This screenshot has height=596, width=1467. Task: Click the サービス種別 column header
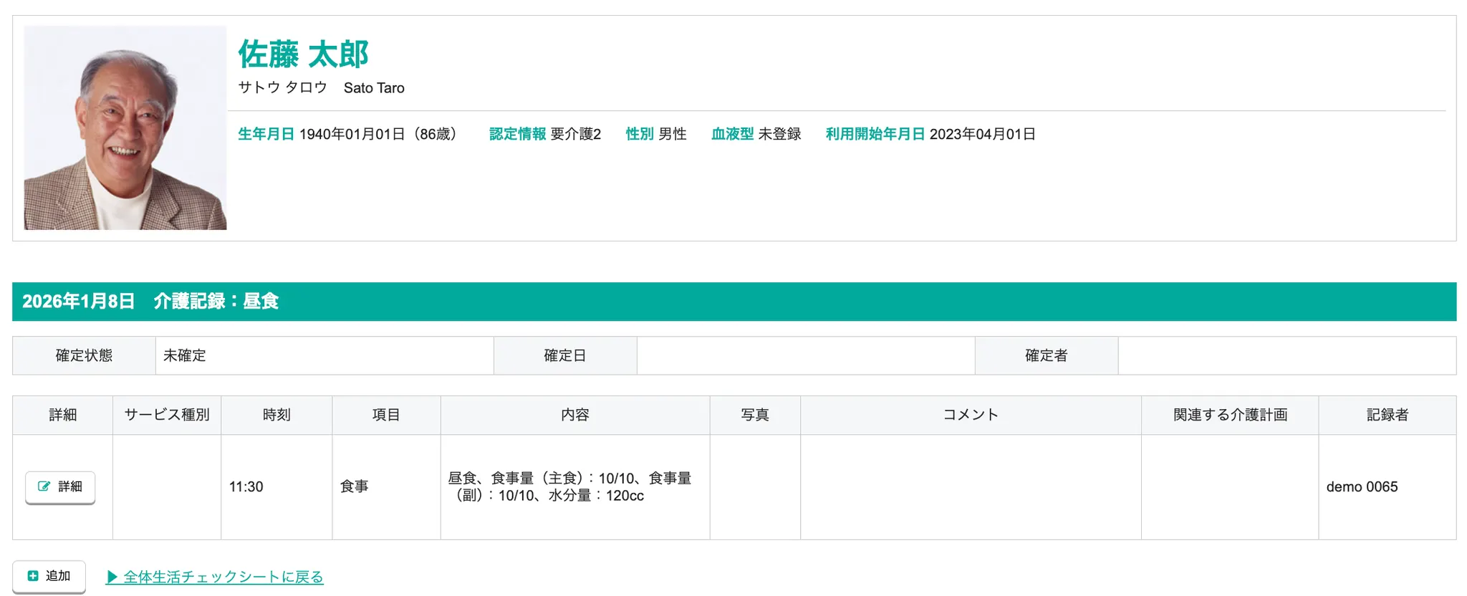point(167,415)
